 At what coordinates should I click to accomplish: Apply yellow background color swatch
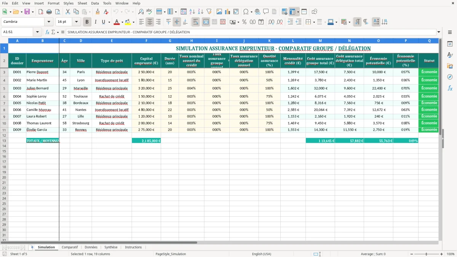(x=128, y=22)
